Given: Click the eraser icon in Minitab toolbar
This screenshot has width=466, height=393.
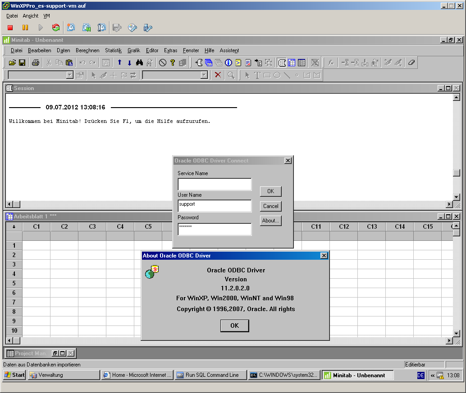Looking at the screenshot, I should click(411, 63).
